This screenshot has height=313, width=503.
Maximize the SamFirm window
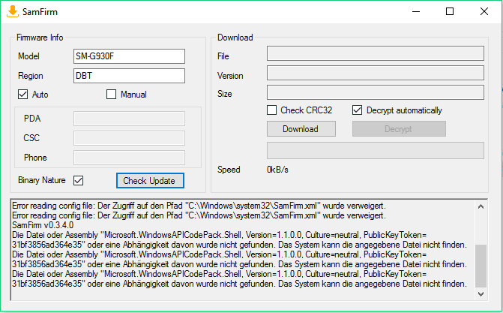click(x=450, y=11)
